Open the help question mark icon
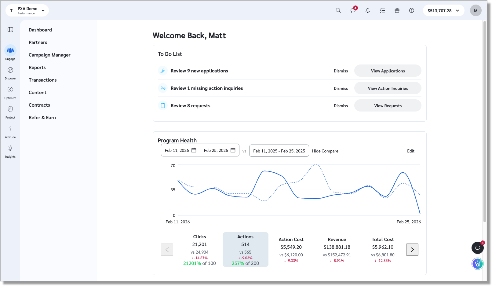This screenshot has height=286, width=492. [412, 10]
